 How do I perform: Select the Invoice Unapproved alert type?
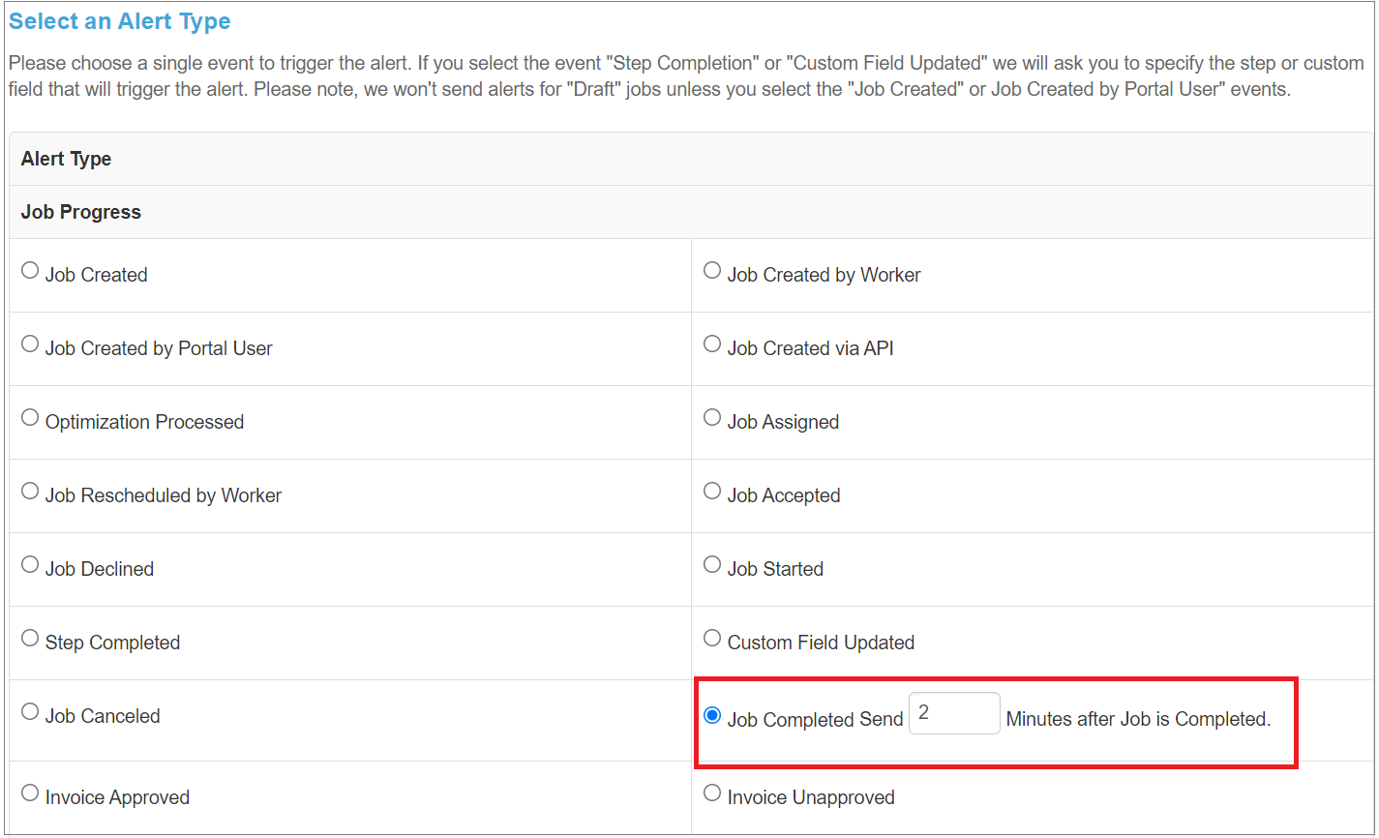[712, 793]
